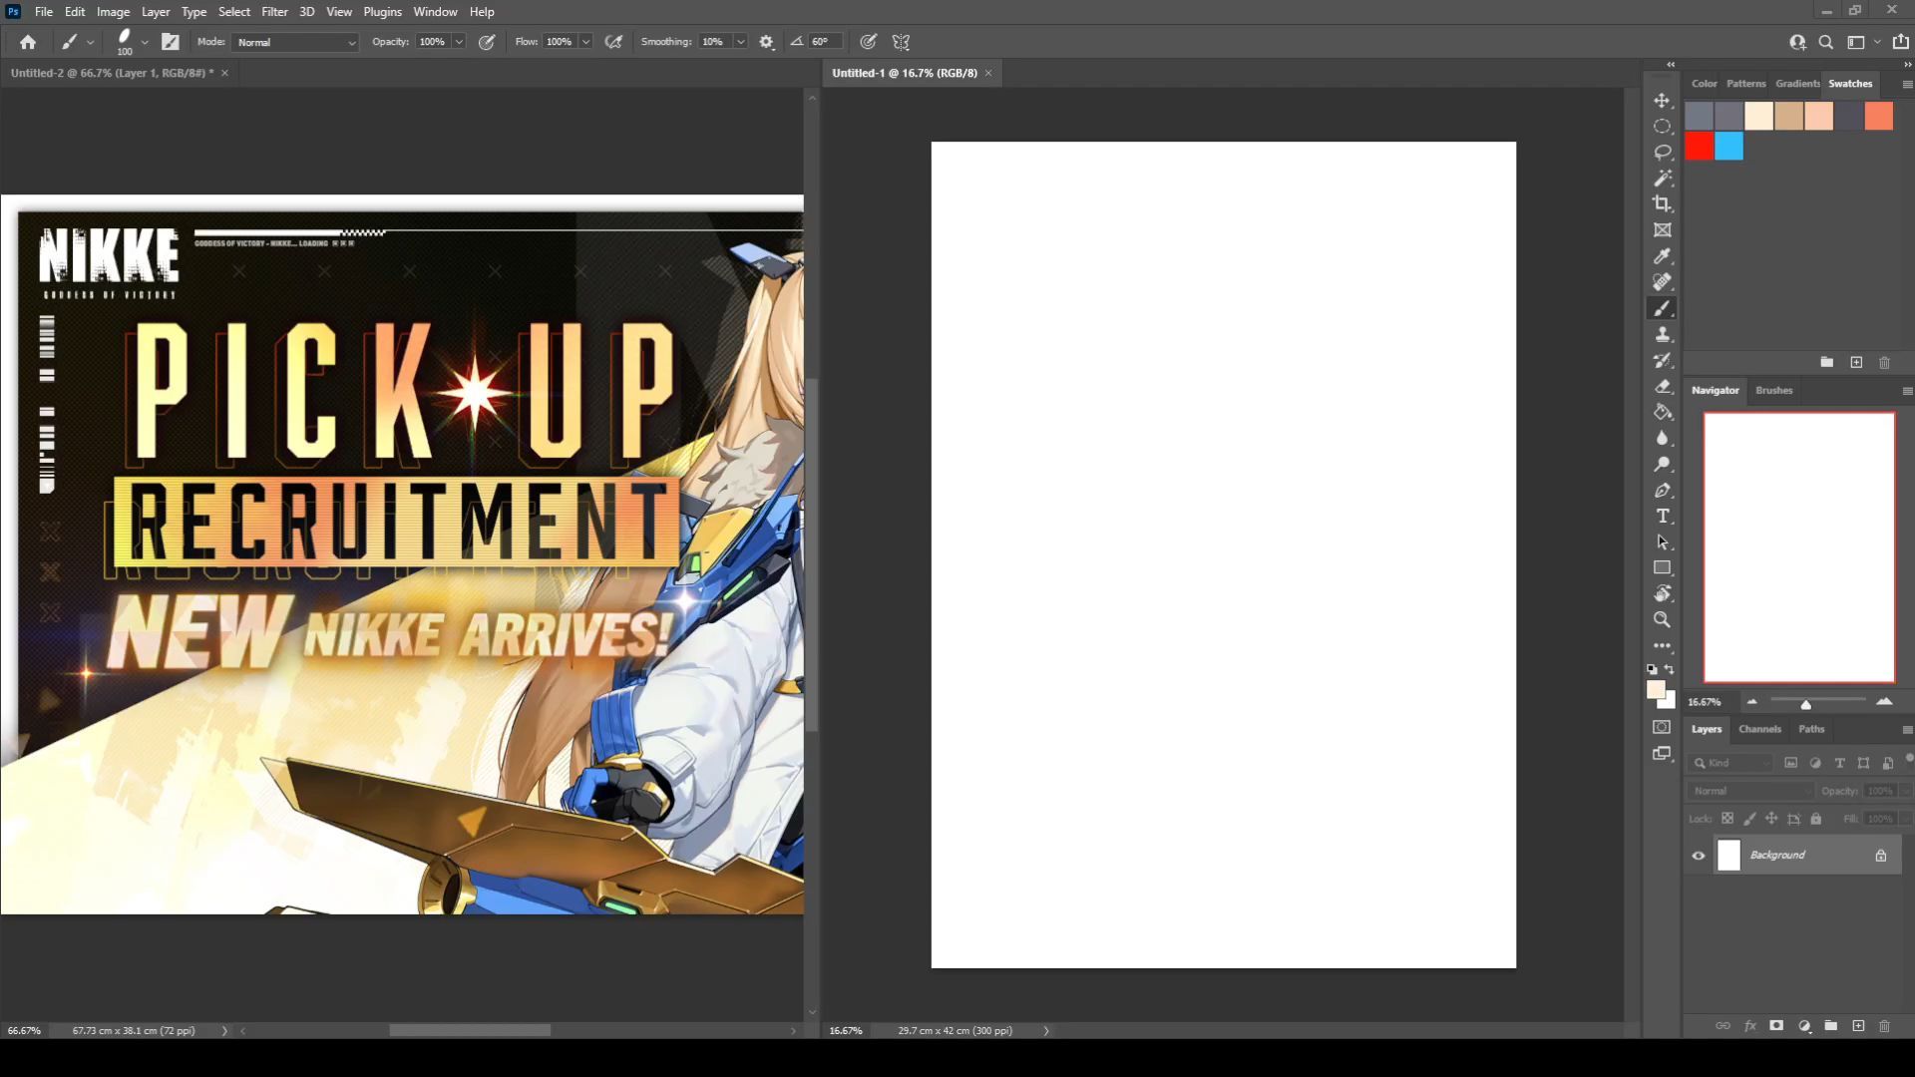Click the Home icon in options bar

(28, 42)
